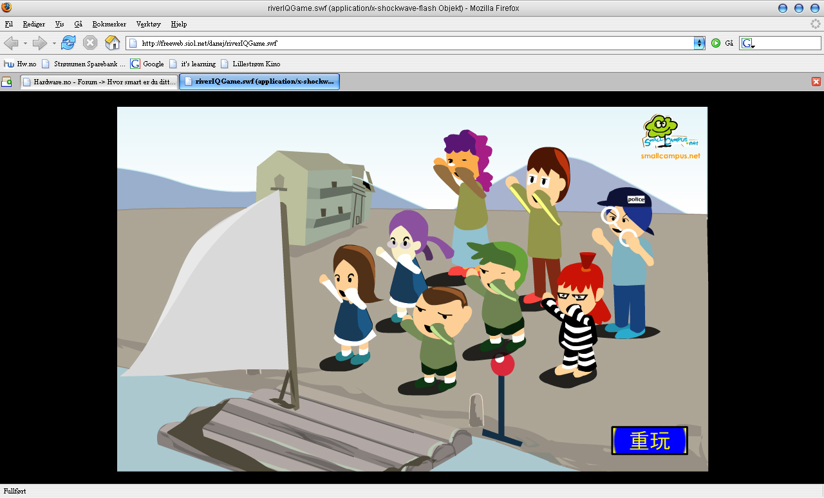The width and height of the screenshot is (824, 498).
Task: Open the Gå menu
Action: coord(79,24)
